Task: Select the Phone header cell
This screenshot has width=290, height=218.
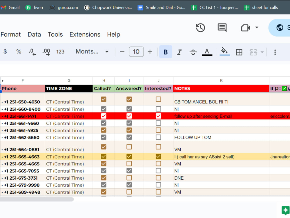Action: [x=23, y=88]
